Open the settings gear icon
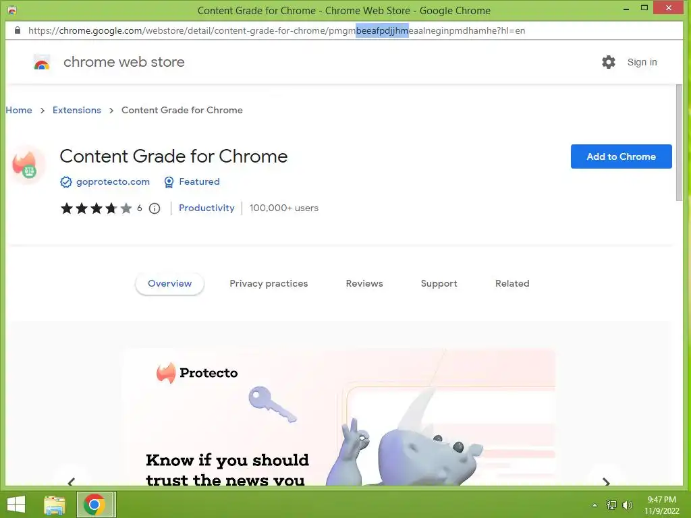691x518 pixels. [x=608, y=62]
